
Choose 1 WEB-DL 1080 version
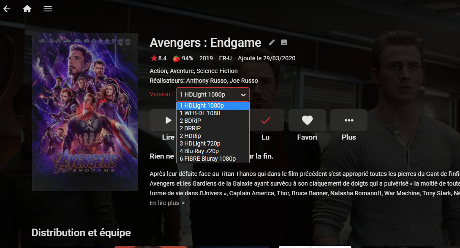click(x=213, y=113)
